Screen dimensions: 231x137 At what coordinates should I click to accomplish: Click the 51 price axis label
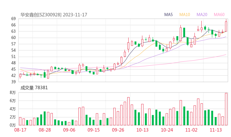click(13, 57)
